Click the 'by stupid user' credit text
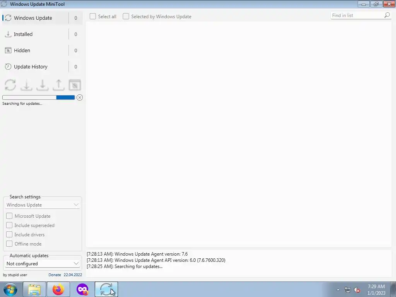 (15, 275)
